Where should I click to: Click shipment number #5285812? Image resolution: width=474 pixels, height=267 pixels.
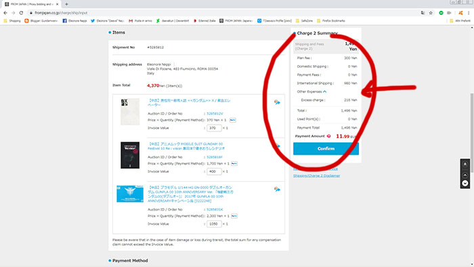[x=155, y=47]
